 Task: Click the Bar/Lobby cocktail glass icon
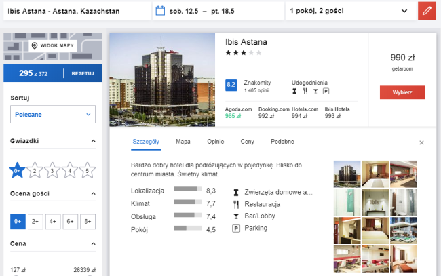tap(236, 216)
